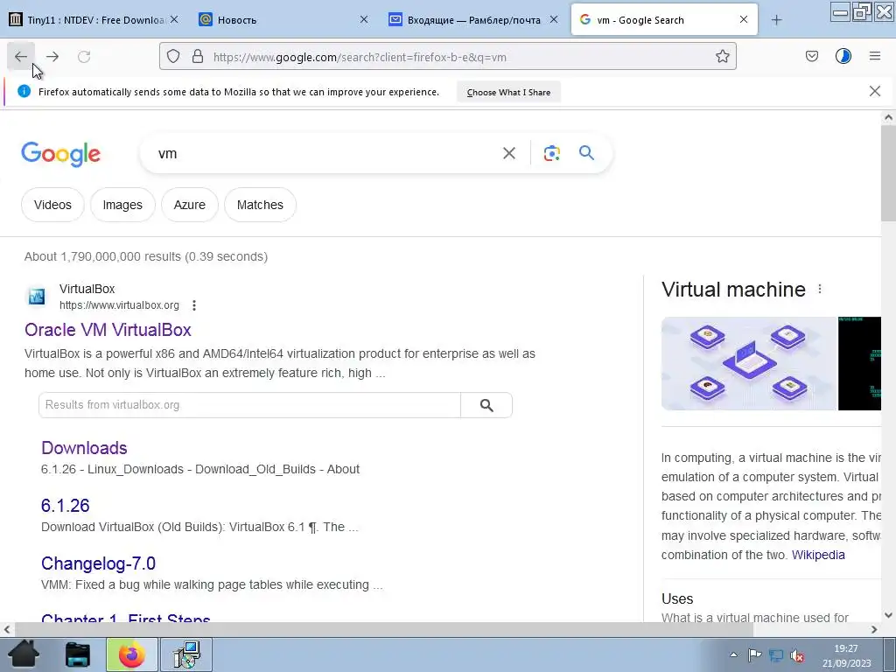Clear the search text with the X icon
Viewport: 896px width, 672px height.
[x=508, y=153]
